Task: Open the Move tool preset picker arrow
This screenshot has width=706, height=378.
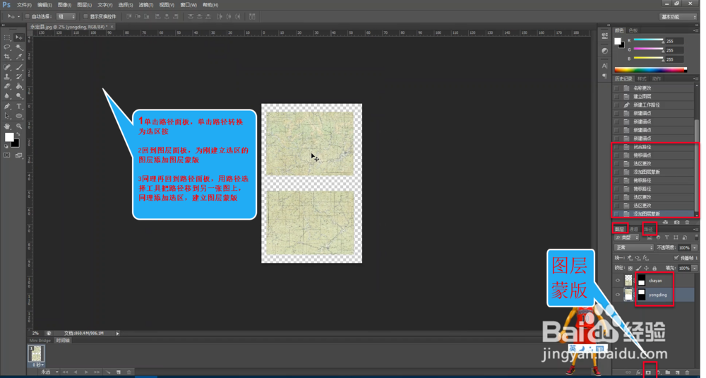Action: click(x=18, y=17)
